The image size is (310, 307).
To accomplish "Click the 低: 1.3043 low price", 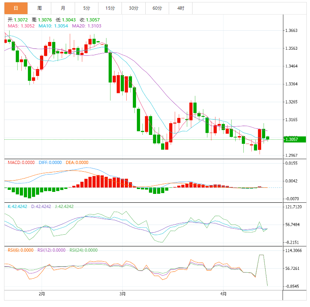I will pos(66,20).
